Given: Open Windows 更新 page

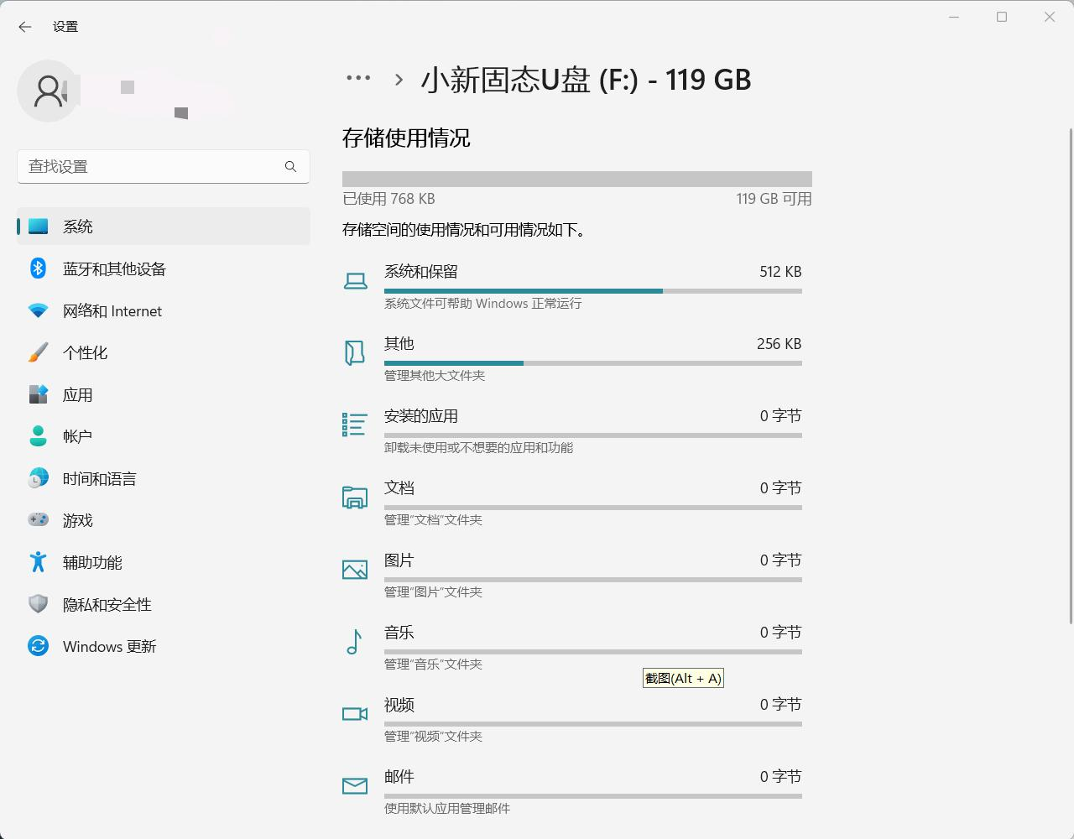Looking at the screenshot, I should coord(164,646).
